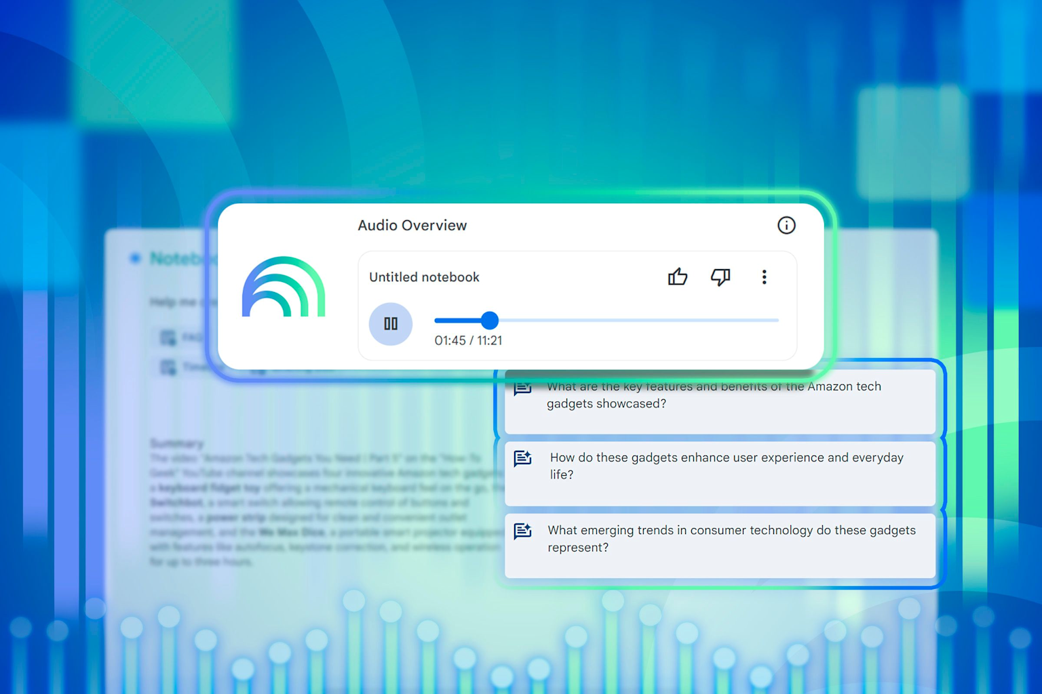Open the Audio Overview info icon

pos(786,225)
